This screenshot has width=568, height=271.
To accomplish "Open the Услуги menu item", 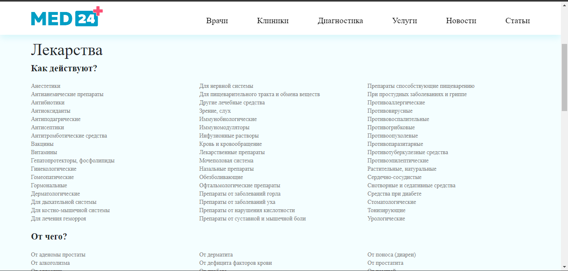I will tap(405, 21).
